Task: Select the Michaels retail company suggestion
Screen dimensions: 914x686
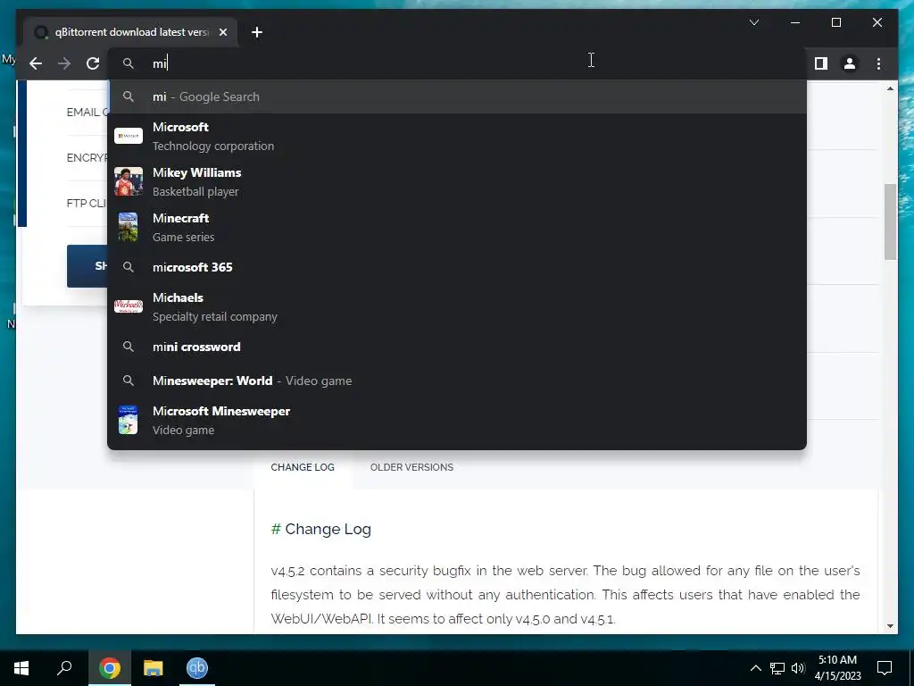Action: click(457, 307)
